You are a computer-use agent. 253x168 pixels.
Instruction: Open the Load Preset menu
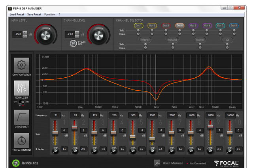(17, 15)
